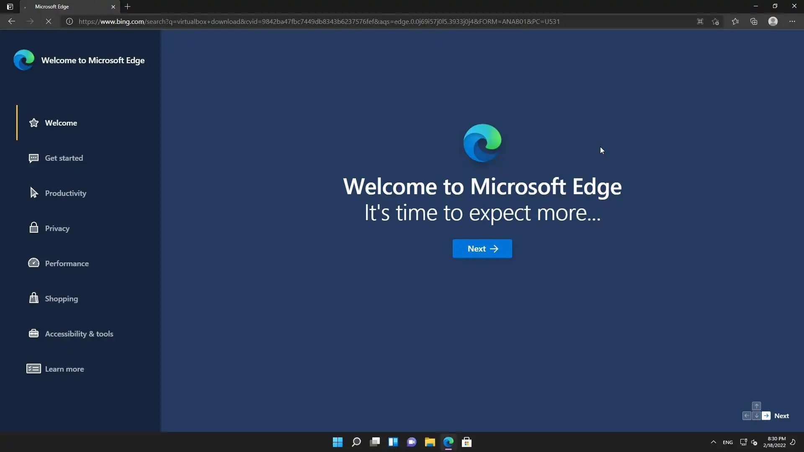Screen dimensions: 804x452
Task: Select the Productivity sidebar item
Action: coord(65,193)
